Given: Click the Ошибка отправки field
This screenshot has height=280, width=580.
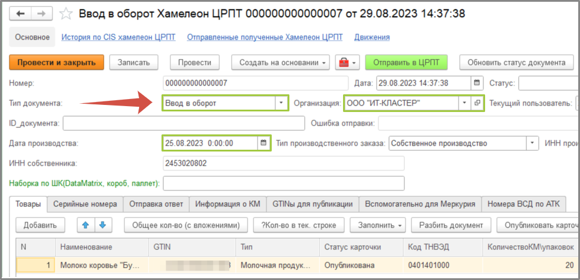Looking at the screenshot, I should [479, 123].
